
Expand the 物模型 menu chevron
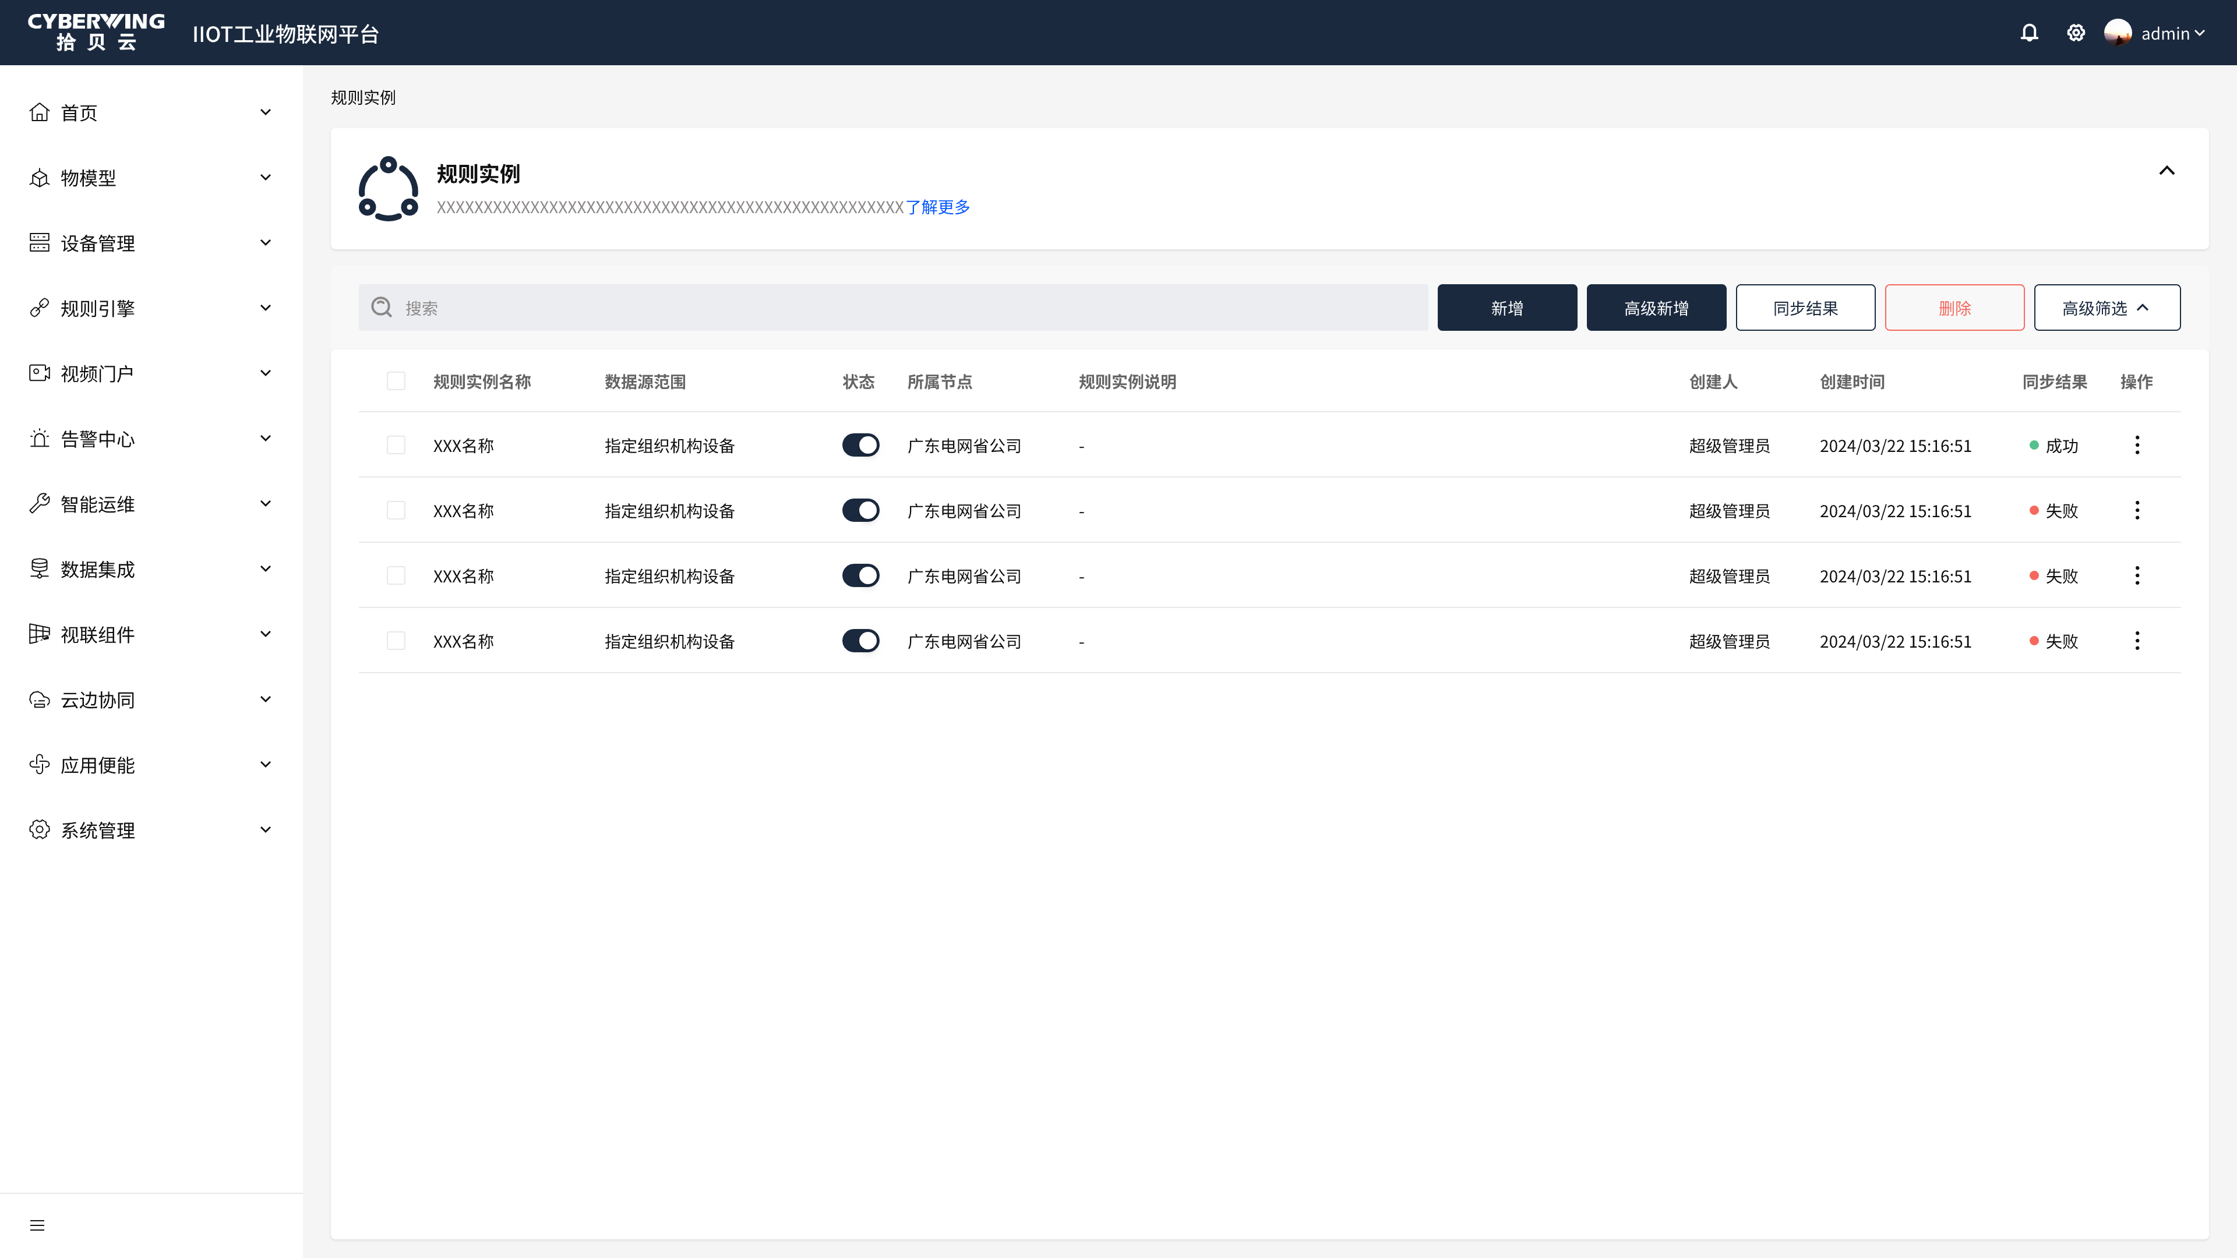pos(266,177)
